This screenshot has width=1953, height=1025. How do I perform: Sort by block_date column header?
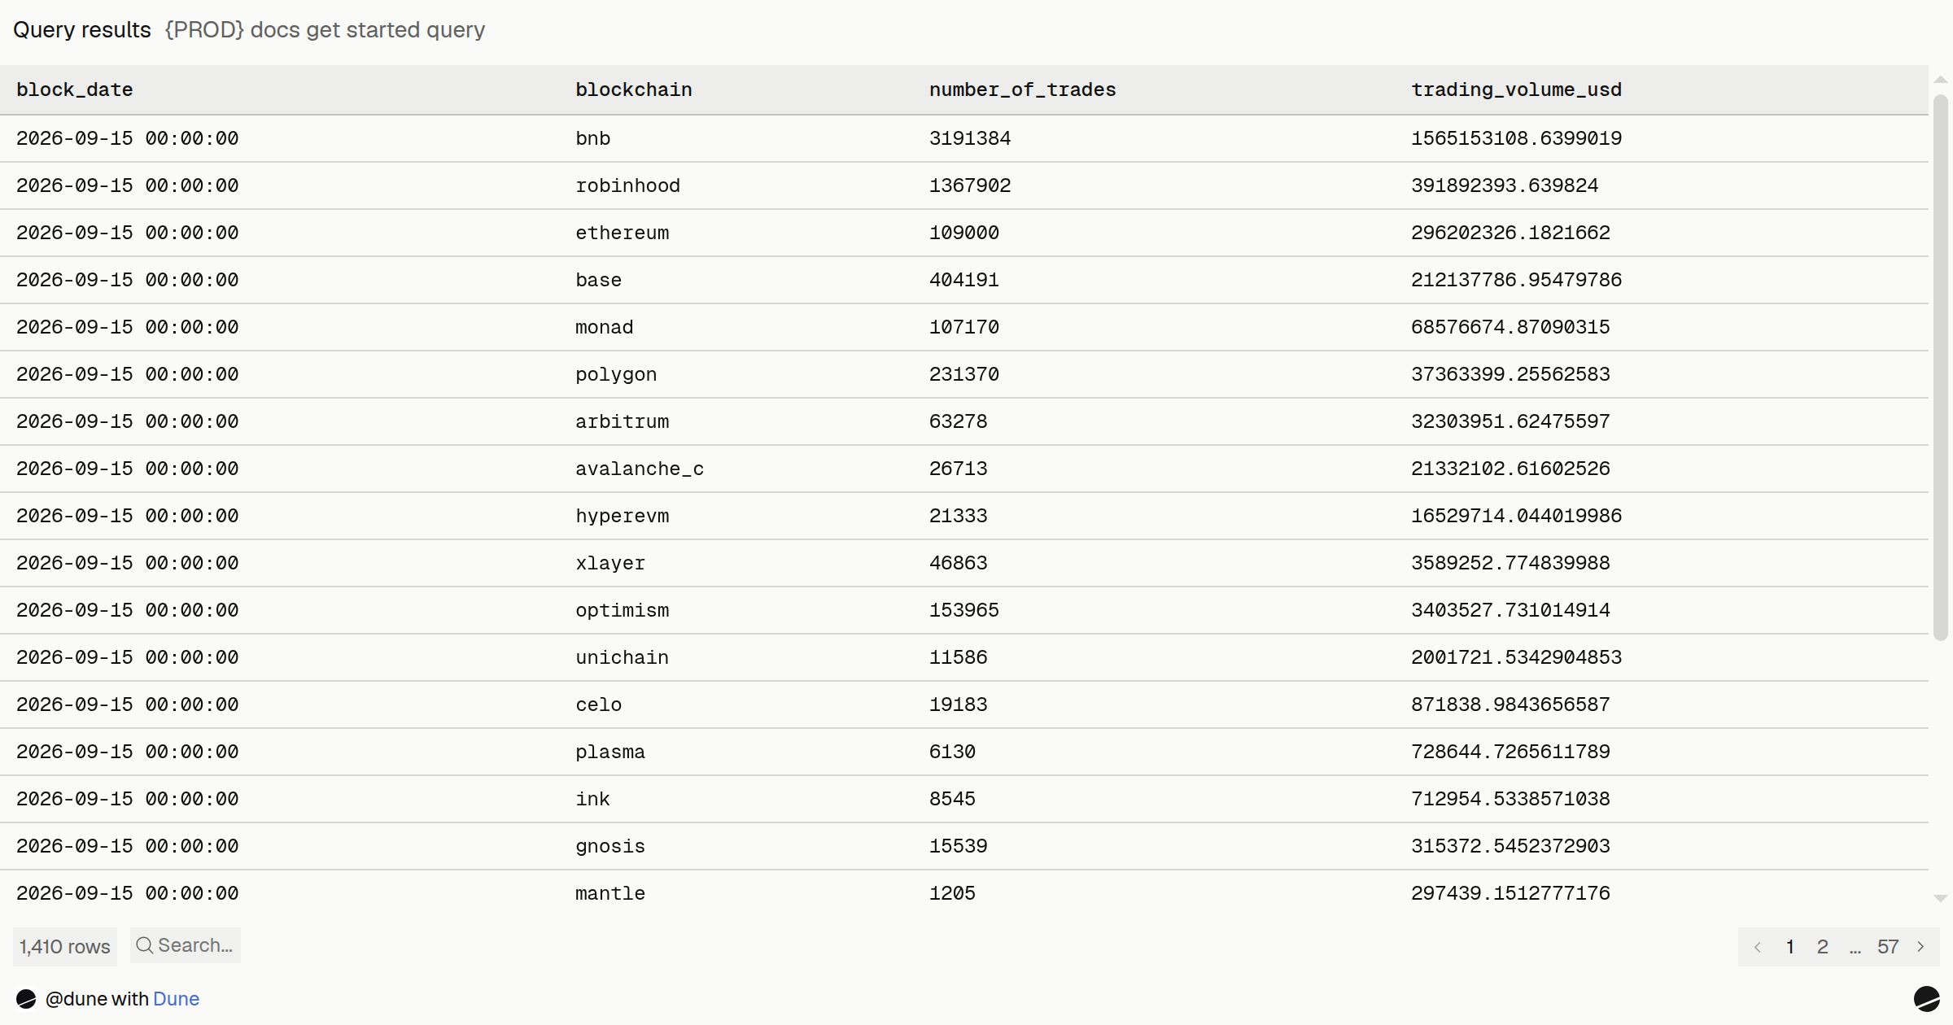(x=75, y=89)
